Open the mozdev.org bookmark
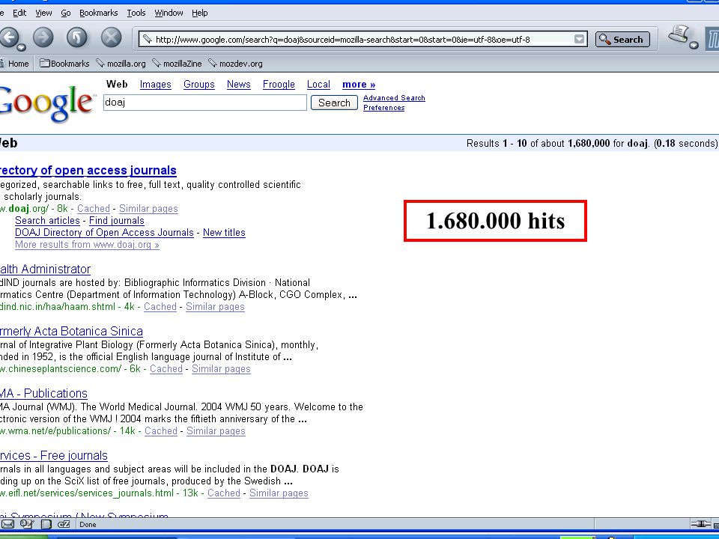The width and height of the screenshot is (719, 539). pyautogui.click(x=236, y=64)
